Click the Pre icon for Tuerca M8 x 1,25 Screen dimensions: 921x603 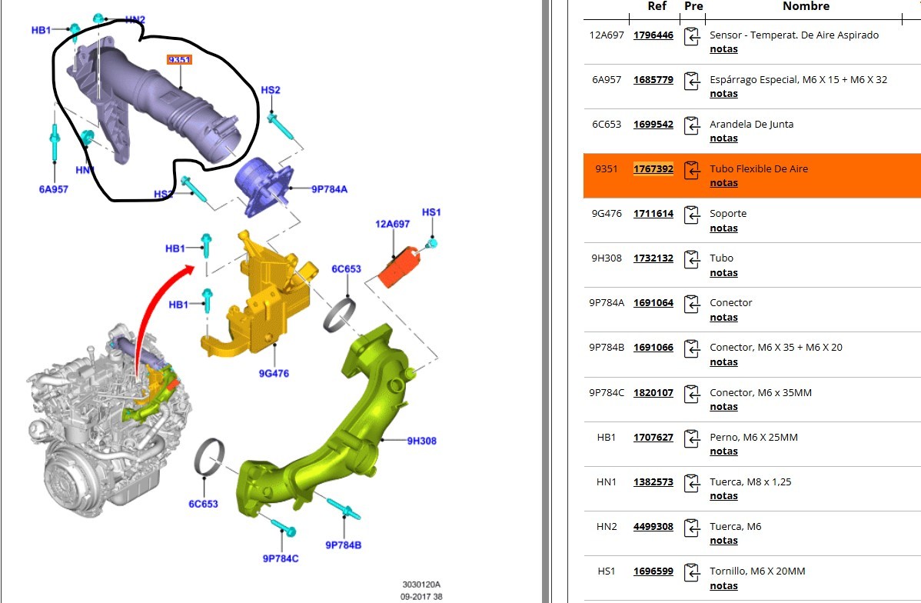click(693, 483)
